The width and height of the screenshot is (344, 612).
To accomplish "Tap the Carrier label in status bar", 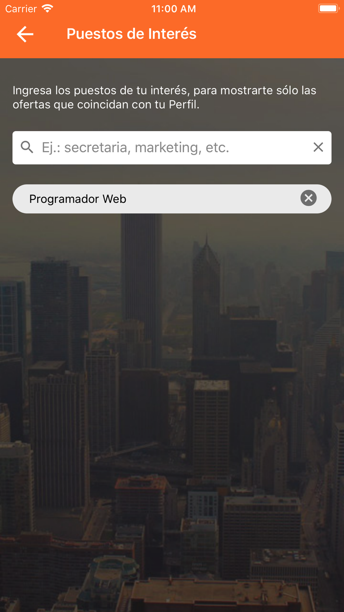I will tap(21, 9).
